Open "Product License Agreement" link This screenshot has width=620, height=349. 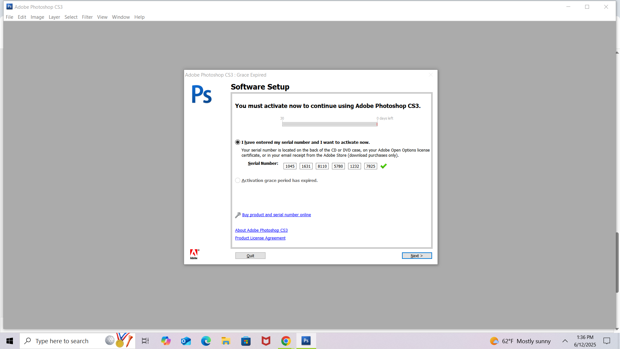260,238
